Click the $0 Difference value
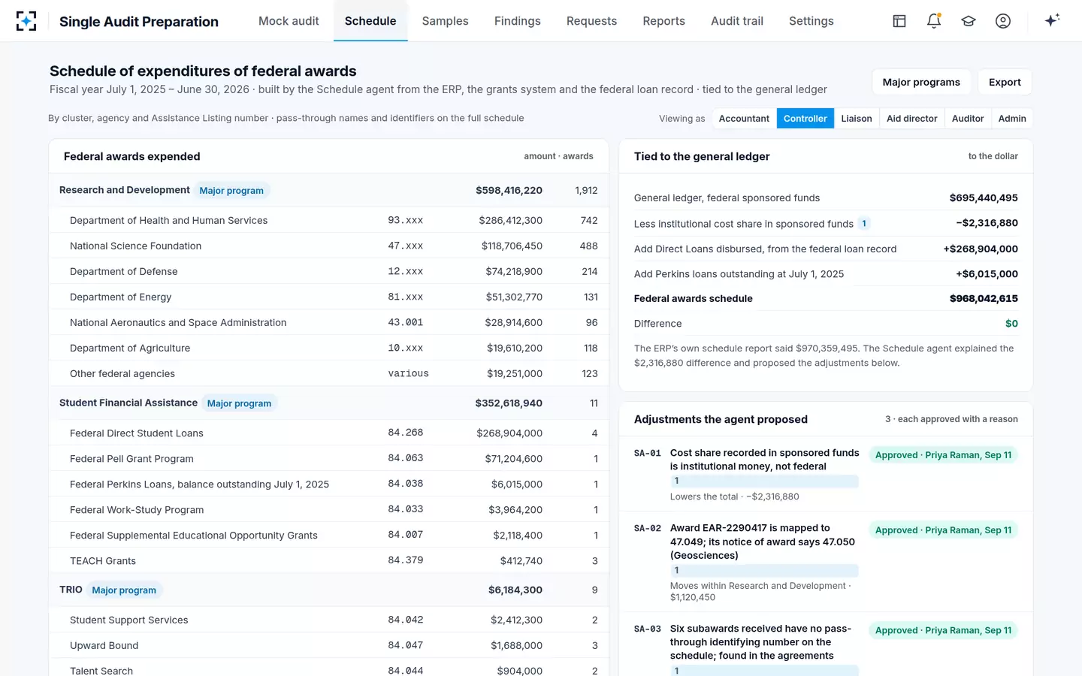 click(x=1011, y=324)
